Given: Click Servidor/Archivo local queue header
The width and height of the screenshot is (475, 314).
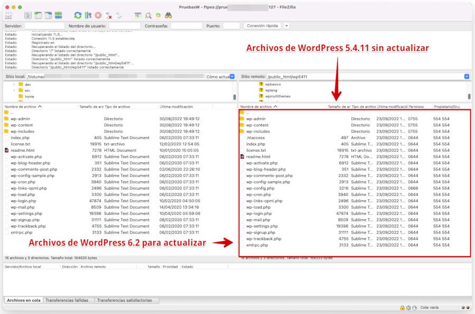Looking at the screenshot, I should pyautogui.click(x=23, y=267).
